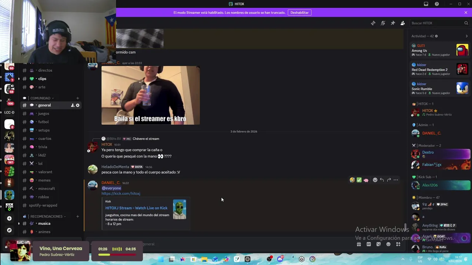Open the threads icon in the channel header
Image resolution: width=472 pixels, height=265 pixels.
coord(373,23)
